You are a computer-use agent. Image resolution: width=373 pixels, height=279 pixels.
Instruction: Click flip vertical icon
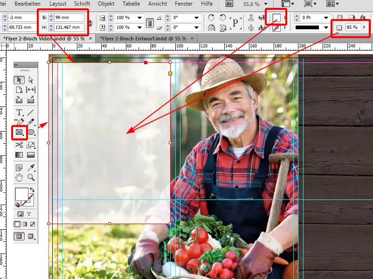[x=223, y=28]
